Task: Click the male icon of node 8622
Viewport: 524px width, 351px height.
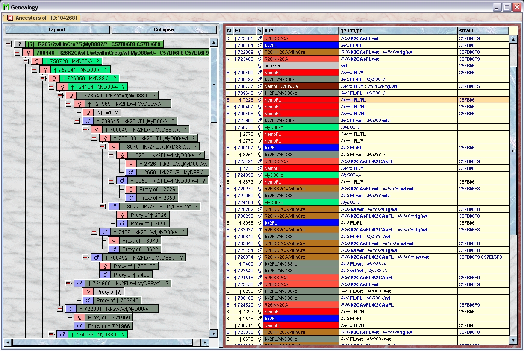Action: point(113,206)
